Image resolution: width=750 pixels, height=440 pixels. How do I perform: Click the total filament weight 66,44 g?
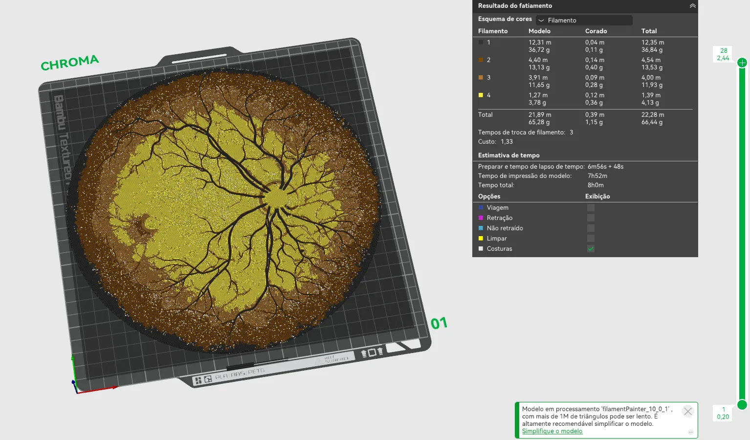point(652,122)
